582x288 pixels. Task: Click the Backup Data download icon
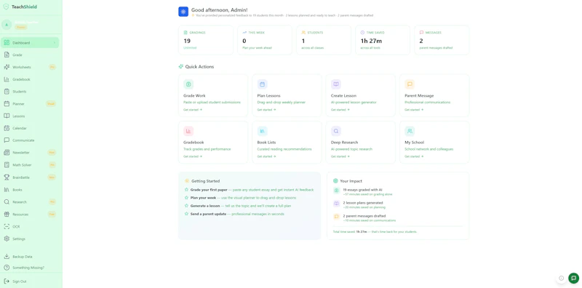[7, 257]
